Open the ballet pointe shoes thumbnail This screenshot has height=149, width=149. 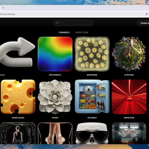click(55, 133)
